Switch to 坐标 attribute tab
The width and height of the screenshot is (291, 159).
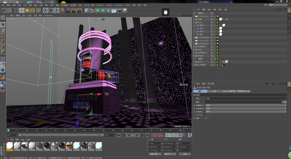215,91
